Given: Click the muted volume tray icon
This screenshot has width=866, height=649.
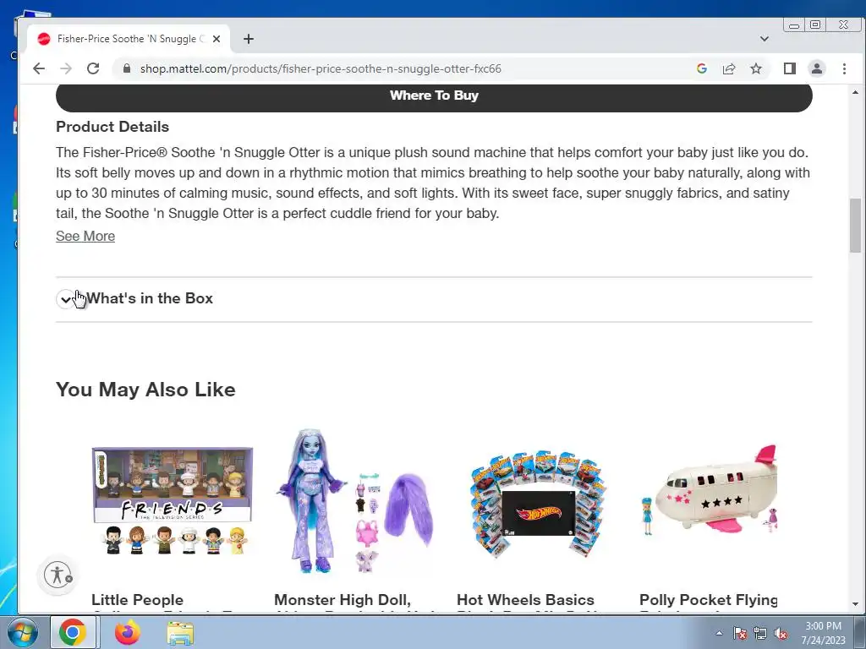Looking at the screenshot, I should (x=781, y=633).
